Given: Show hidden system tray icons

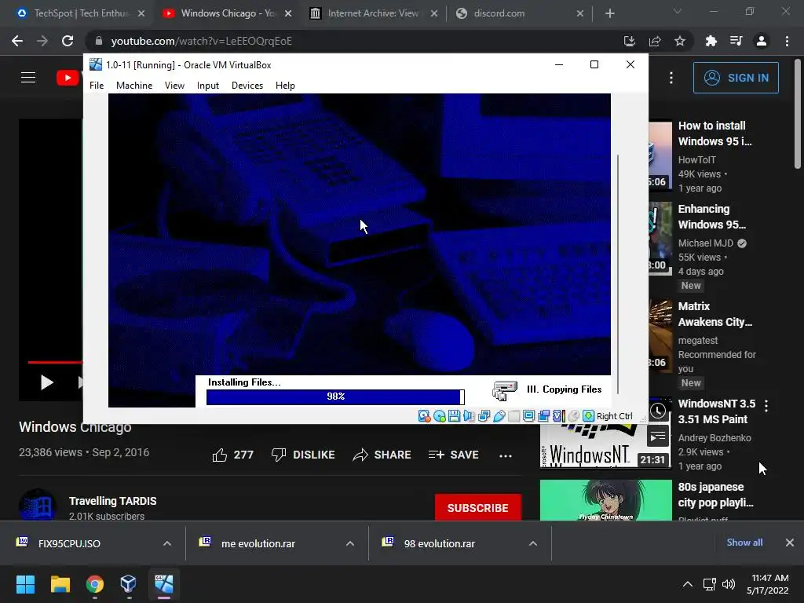Looking at the screenshot, I should pyautogui.click(x=688, y=584).
